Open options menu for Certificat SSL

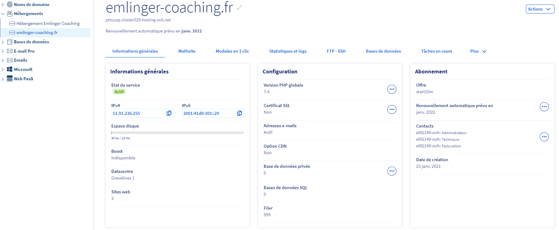[x=392, y=109]
